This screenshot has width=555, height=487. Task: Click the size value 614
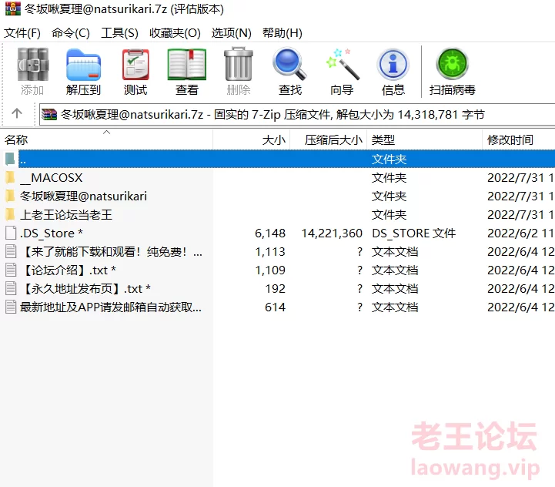275,307
